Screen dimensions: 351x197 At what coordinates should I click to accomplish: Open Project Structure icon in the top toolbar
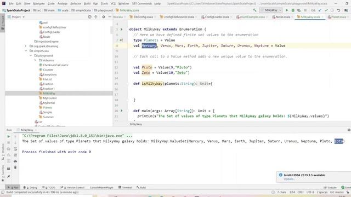(x=346, y=10)
